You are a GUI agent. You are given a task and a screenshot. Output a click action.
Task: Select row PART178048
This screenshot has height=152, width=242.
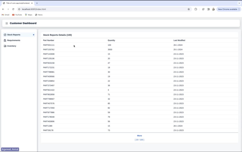coord(139,117)
